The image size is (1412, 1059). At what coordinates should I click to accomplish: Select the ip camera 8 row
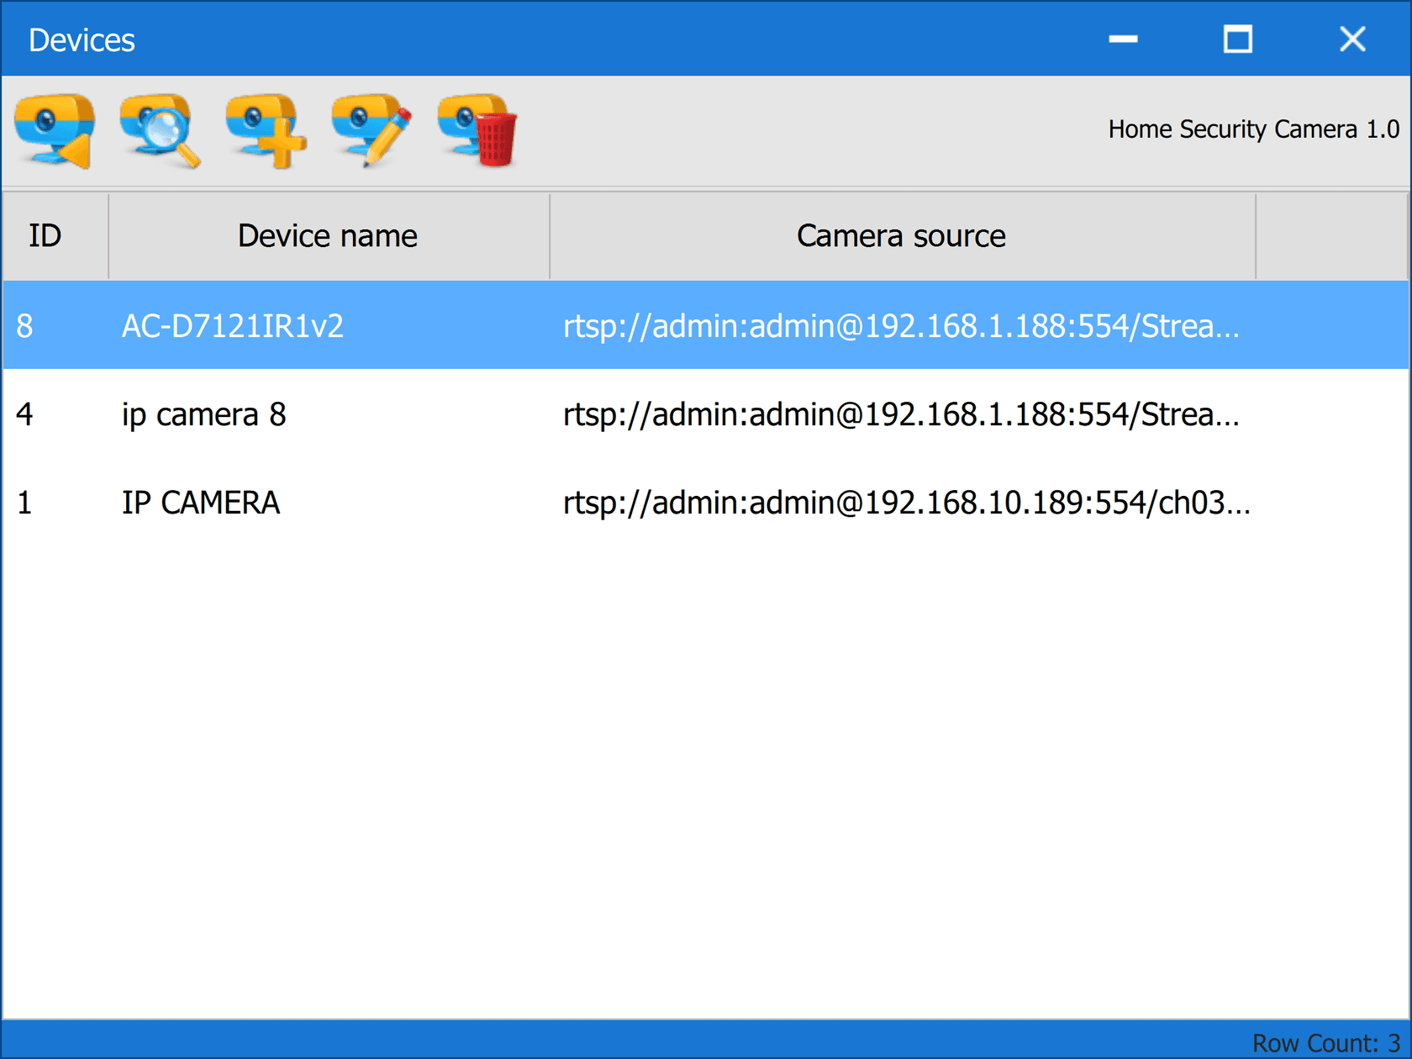(204, 414)
